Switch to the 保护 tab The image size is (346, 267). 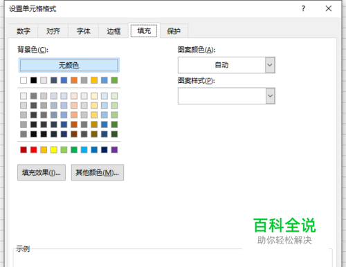[174, 31]
